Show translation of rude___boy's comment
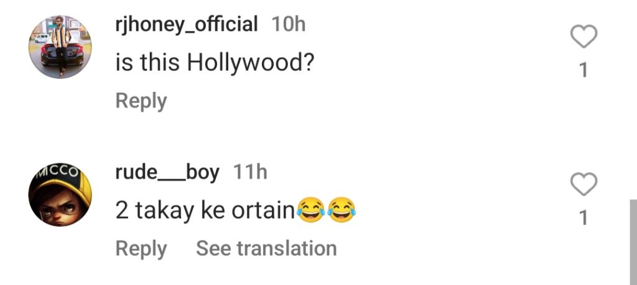The height and width of the screenshot is (285, 637). point(266,248)
